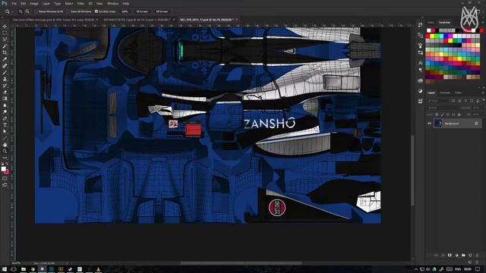Click the Background layer lock icon
The height and width of the screenshot is (273, 486).
click(x=476, y=124)
